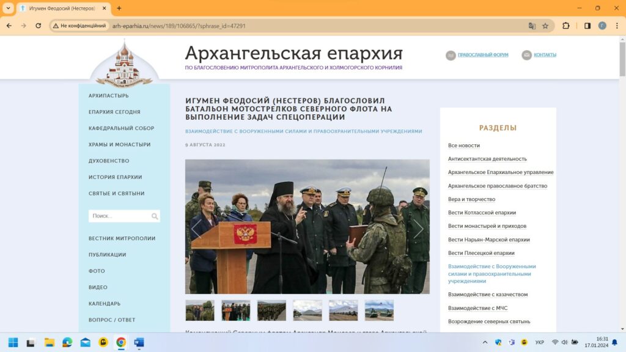Click the page vertical scrollbar
626x352 pixels.
point(622,58)
